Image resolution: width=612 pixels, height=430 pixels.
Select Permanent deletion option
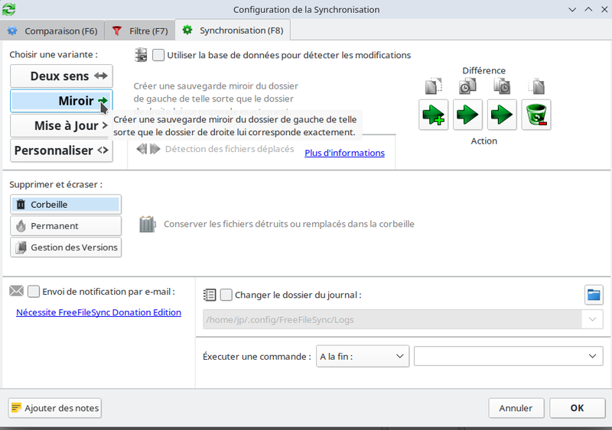(66, 226)
